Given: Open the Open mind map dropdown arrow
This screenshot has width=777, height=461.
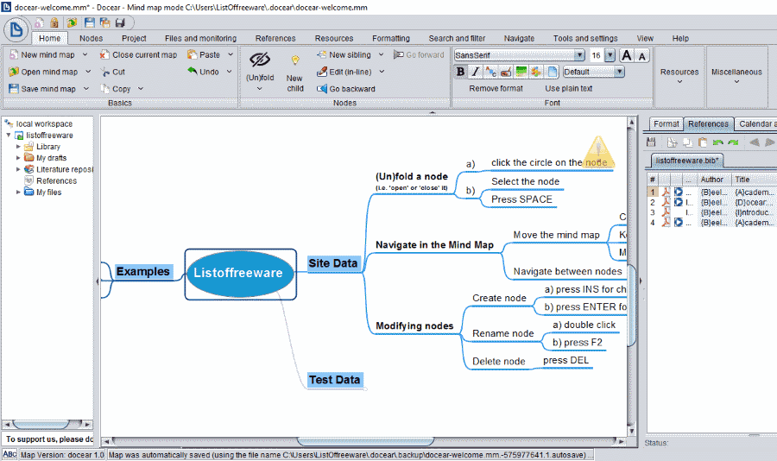Looking at the screenshot, I should pos(88,72).
